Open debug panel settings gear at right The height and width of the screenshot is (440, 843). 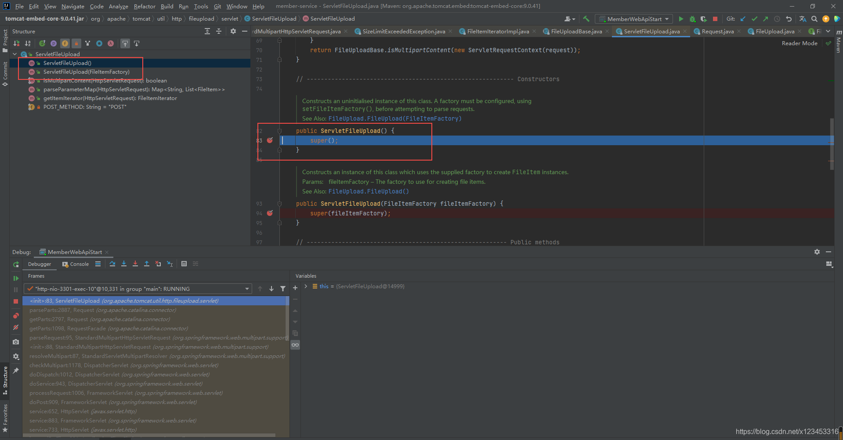coord(817,252)
